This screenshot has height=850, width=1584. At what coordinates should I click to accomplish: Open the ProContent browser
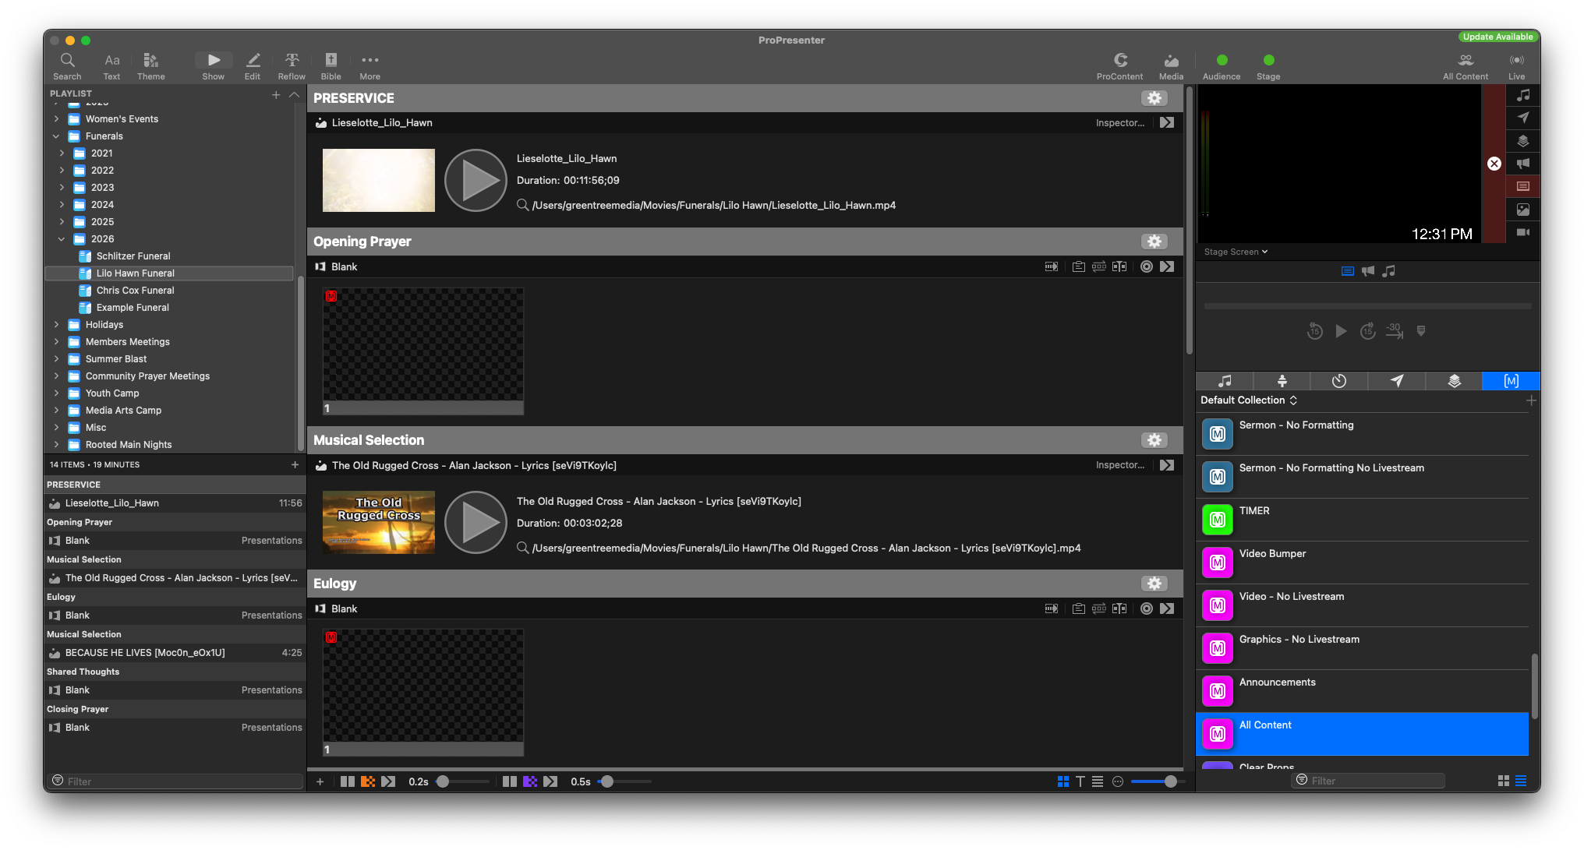[1119, 66]
